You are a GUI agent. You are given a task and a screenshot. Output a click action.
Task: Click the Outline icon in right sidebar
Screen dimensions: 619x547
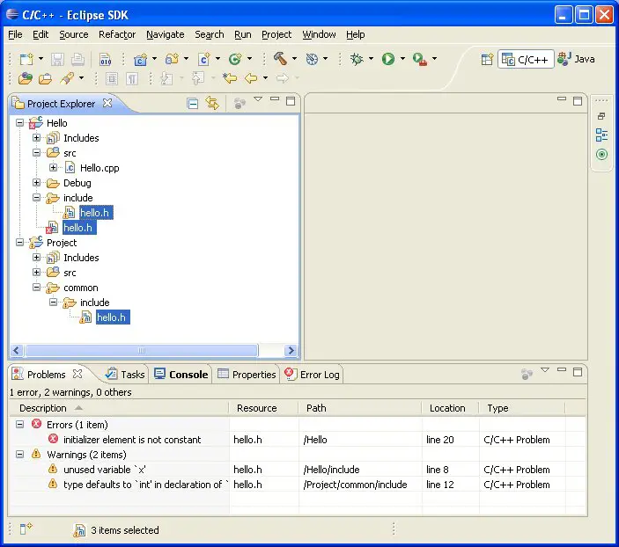tap(601, 135)
